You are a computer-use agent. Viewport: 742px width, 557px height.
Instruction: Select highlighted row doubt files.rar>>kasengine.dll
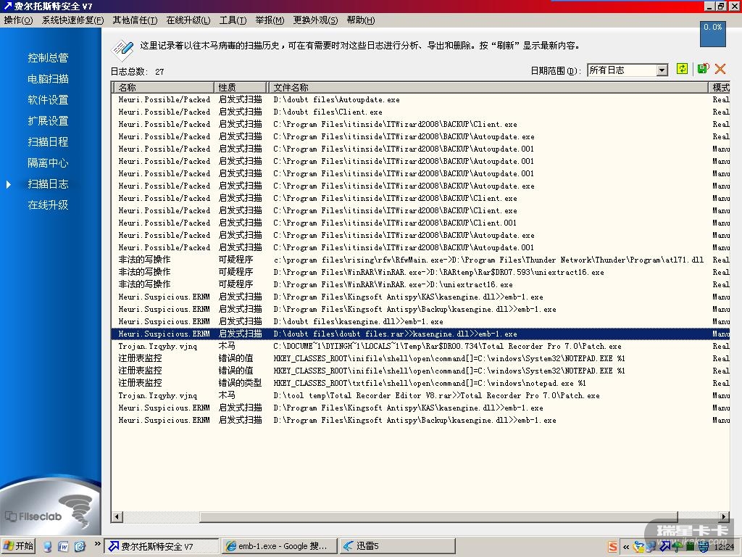tap(421, 334)
